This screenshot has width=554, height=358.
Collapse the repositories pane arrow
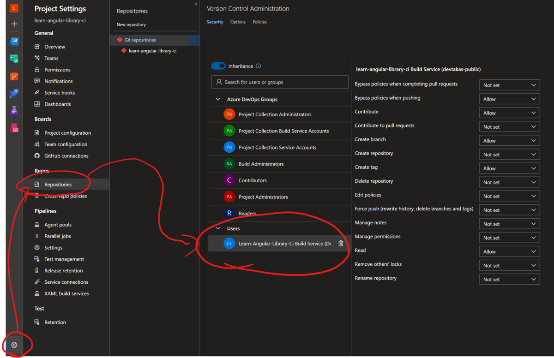(196, 4)
